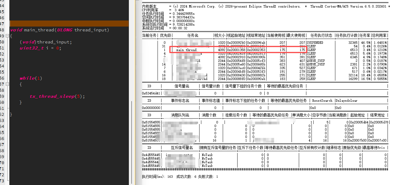396x185 pixels.
Task: Click the ResetSearch column header
Action: tap(322, 100)
